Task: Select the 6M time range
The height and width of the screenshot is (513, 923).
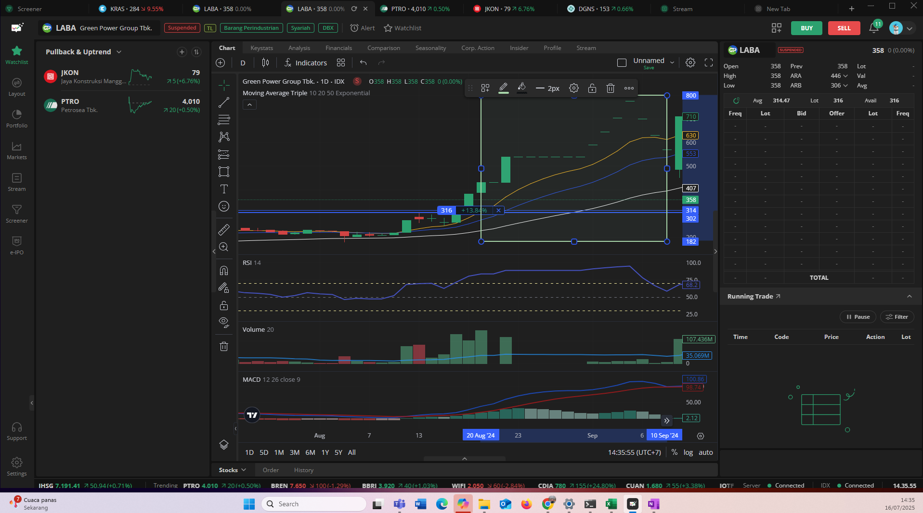Action: click(310, 452)
